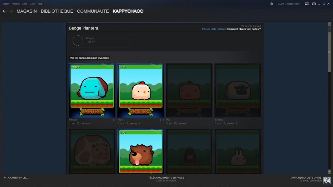Select the Helper trading card
The width and height of the screenshot is (333, 187).
(92, 90)
